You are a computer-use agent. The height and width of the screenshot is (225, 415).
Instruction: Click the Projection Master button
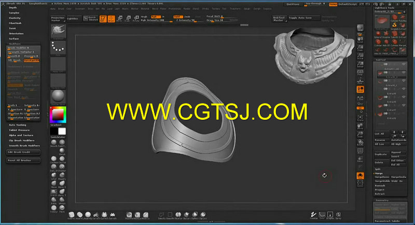click(58, 19)
